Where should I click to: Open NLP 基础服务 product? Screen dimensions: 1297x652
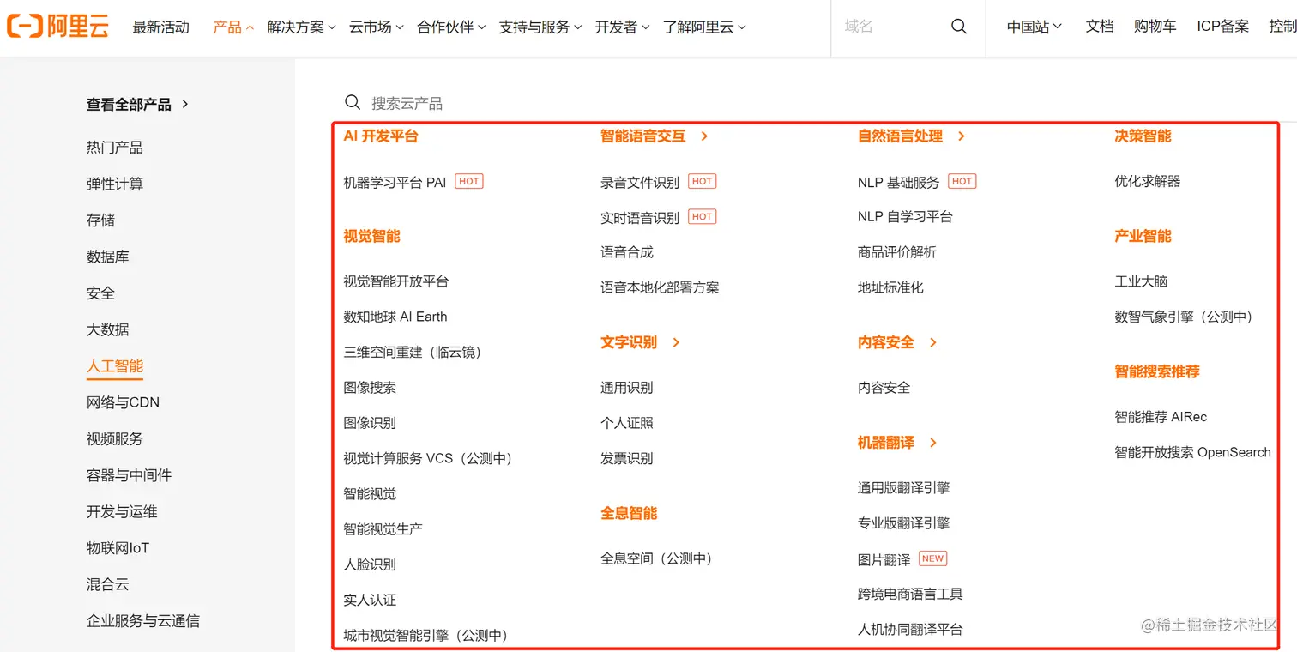(899, 182)
